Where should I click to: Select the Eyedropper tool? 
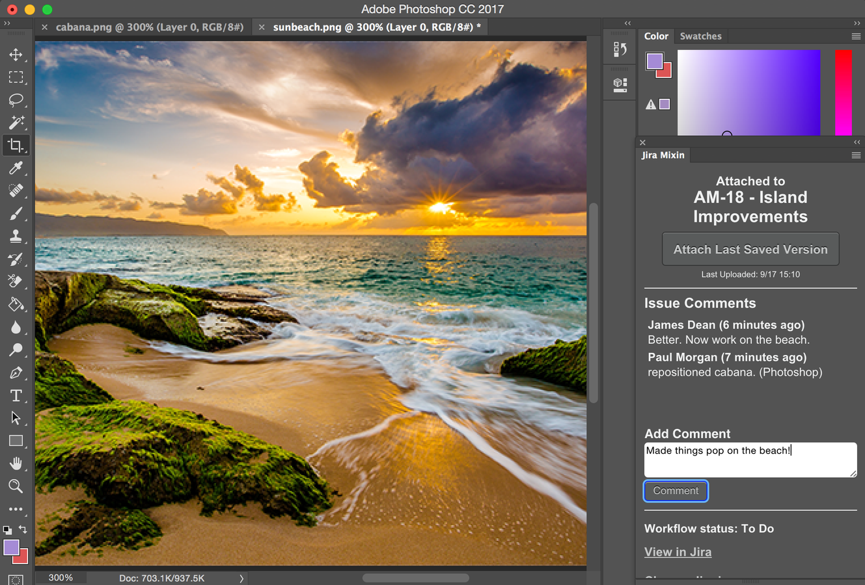pos(16,168)
